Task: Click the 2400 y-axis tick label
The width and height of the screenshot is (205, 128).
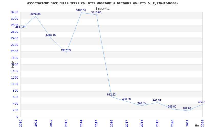Action: pos(15,38)
